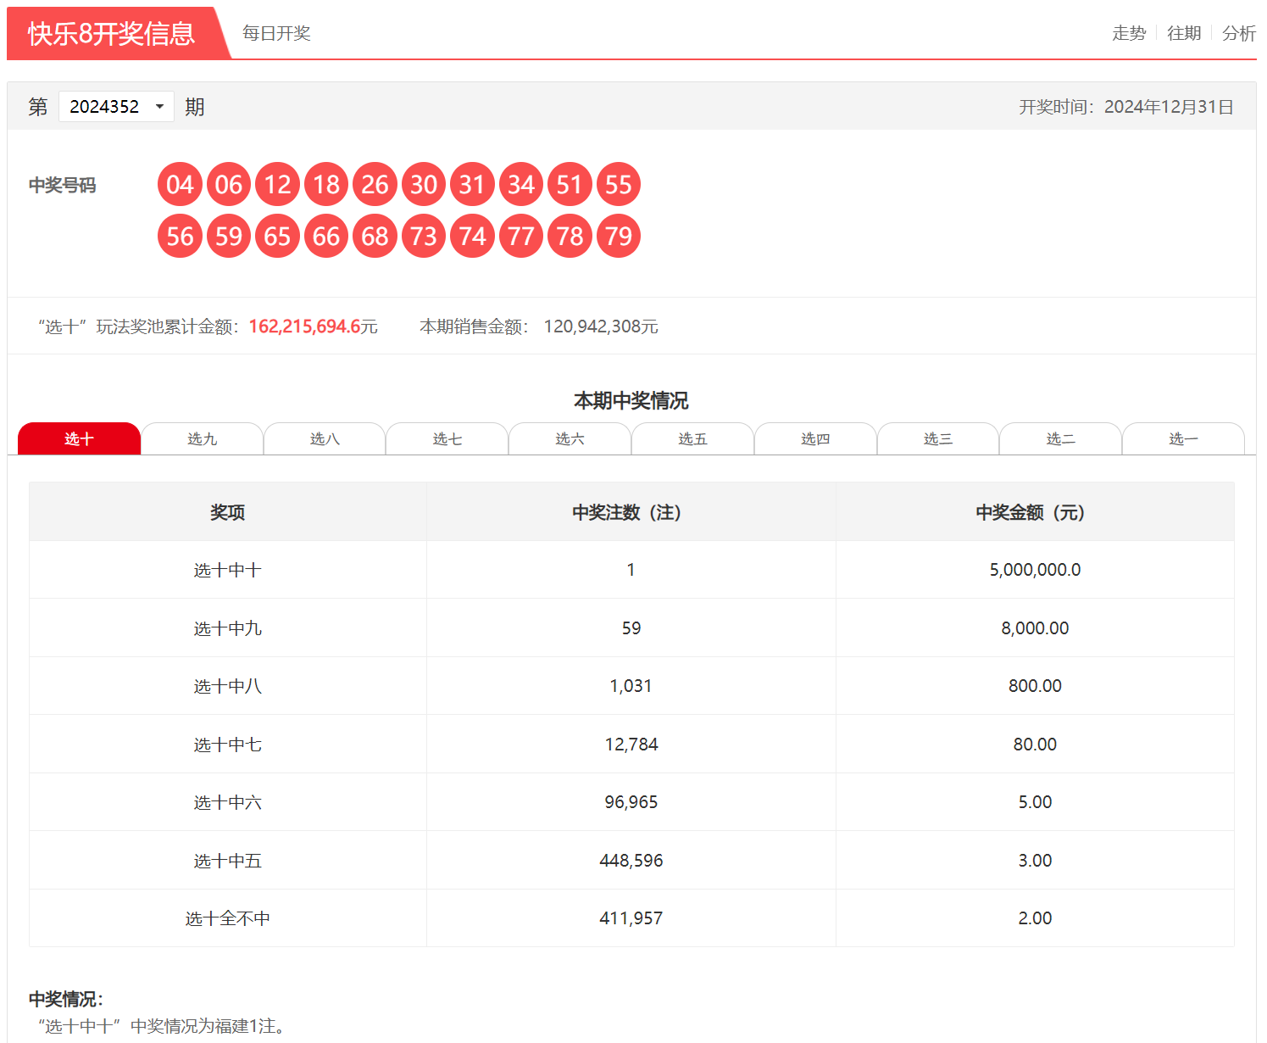Open the 选七 tab

[x=447, y=438]
